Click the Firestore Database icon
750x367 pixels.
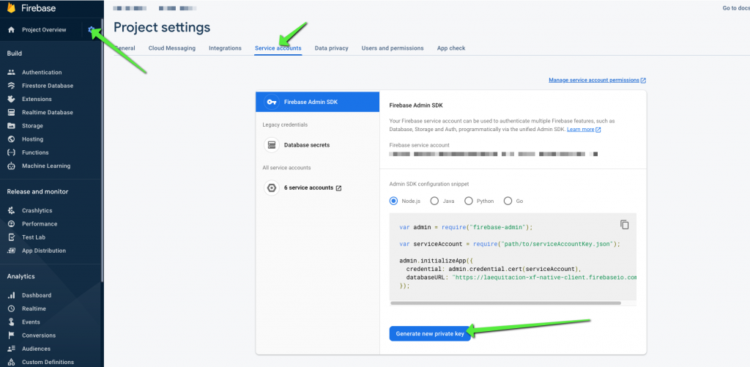coord(12,86)
